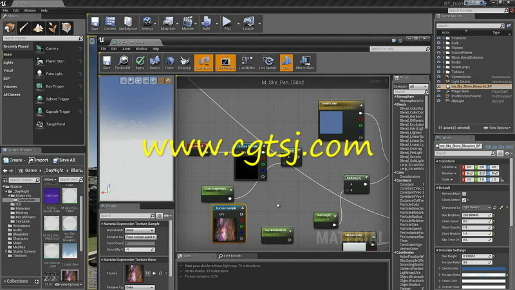The height and width of the screenshot is (290, 515).
Task: Click the Sun Brightness value field
Action: (x=476, y=215)
